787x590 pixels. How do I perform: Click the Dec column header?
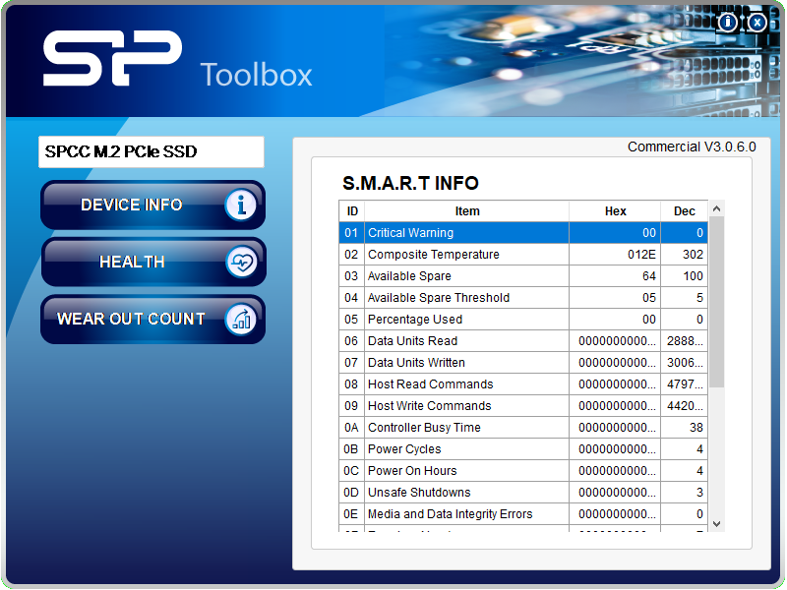coord(684,211)
